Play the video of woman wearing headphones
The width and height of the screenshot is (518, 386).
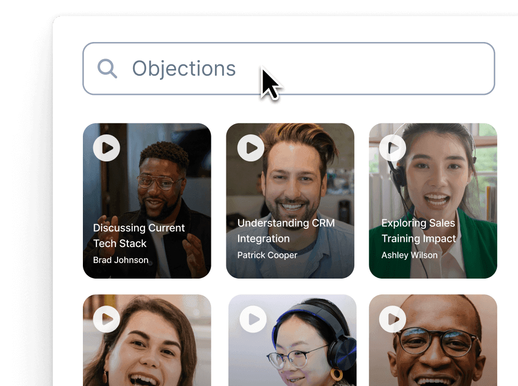coord(252,319)
